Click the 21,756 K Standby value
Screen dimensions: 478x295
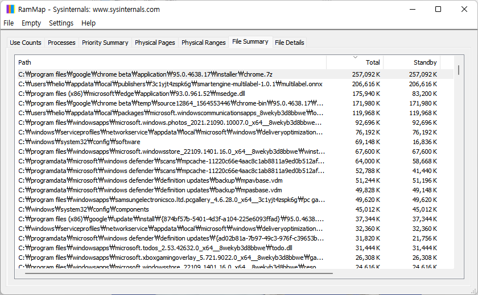click(425, 238)
